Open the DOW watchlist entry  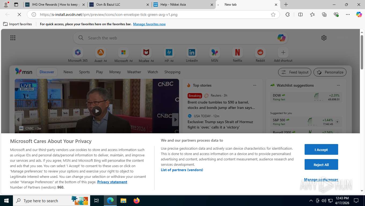click(306, 97)
